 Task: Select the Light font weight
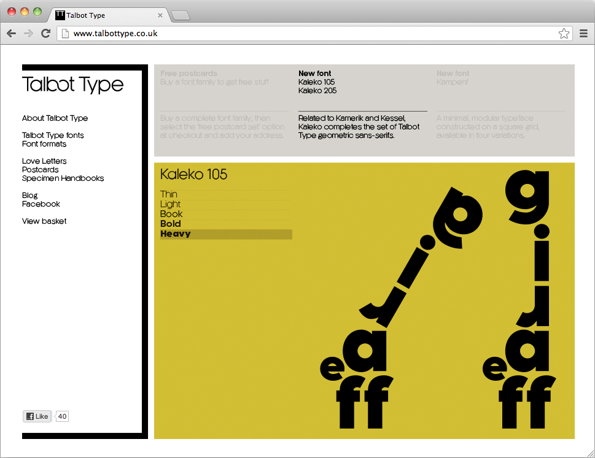(x=226, y=204)
